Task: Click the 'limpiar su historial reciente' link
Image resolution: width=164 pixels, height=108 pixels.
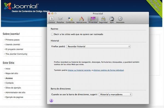Action: coord(79,70)
